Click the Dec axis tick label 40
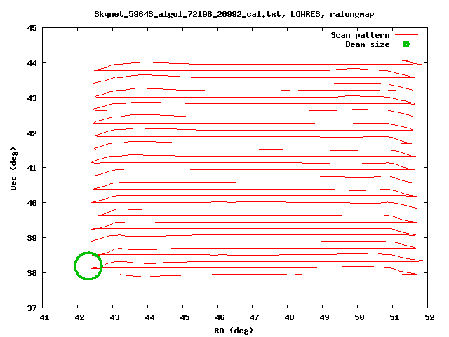This screenshot has height=337, width=449. (x=32, y=203)
